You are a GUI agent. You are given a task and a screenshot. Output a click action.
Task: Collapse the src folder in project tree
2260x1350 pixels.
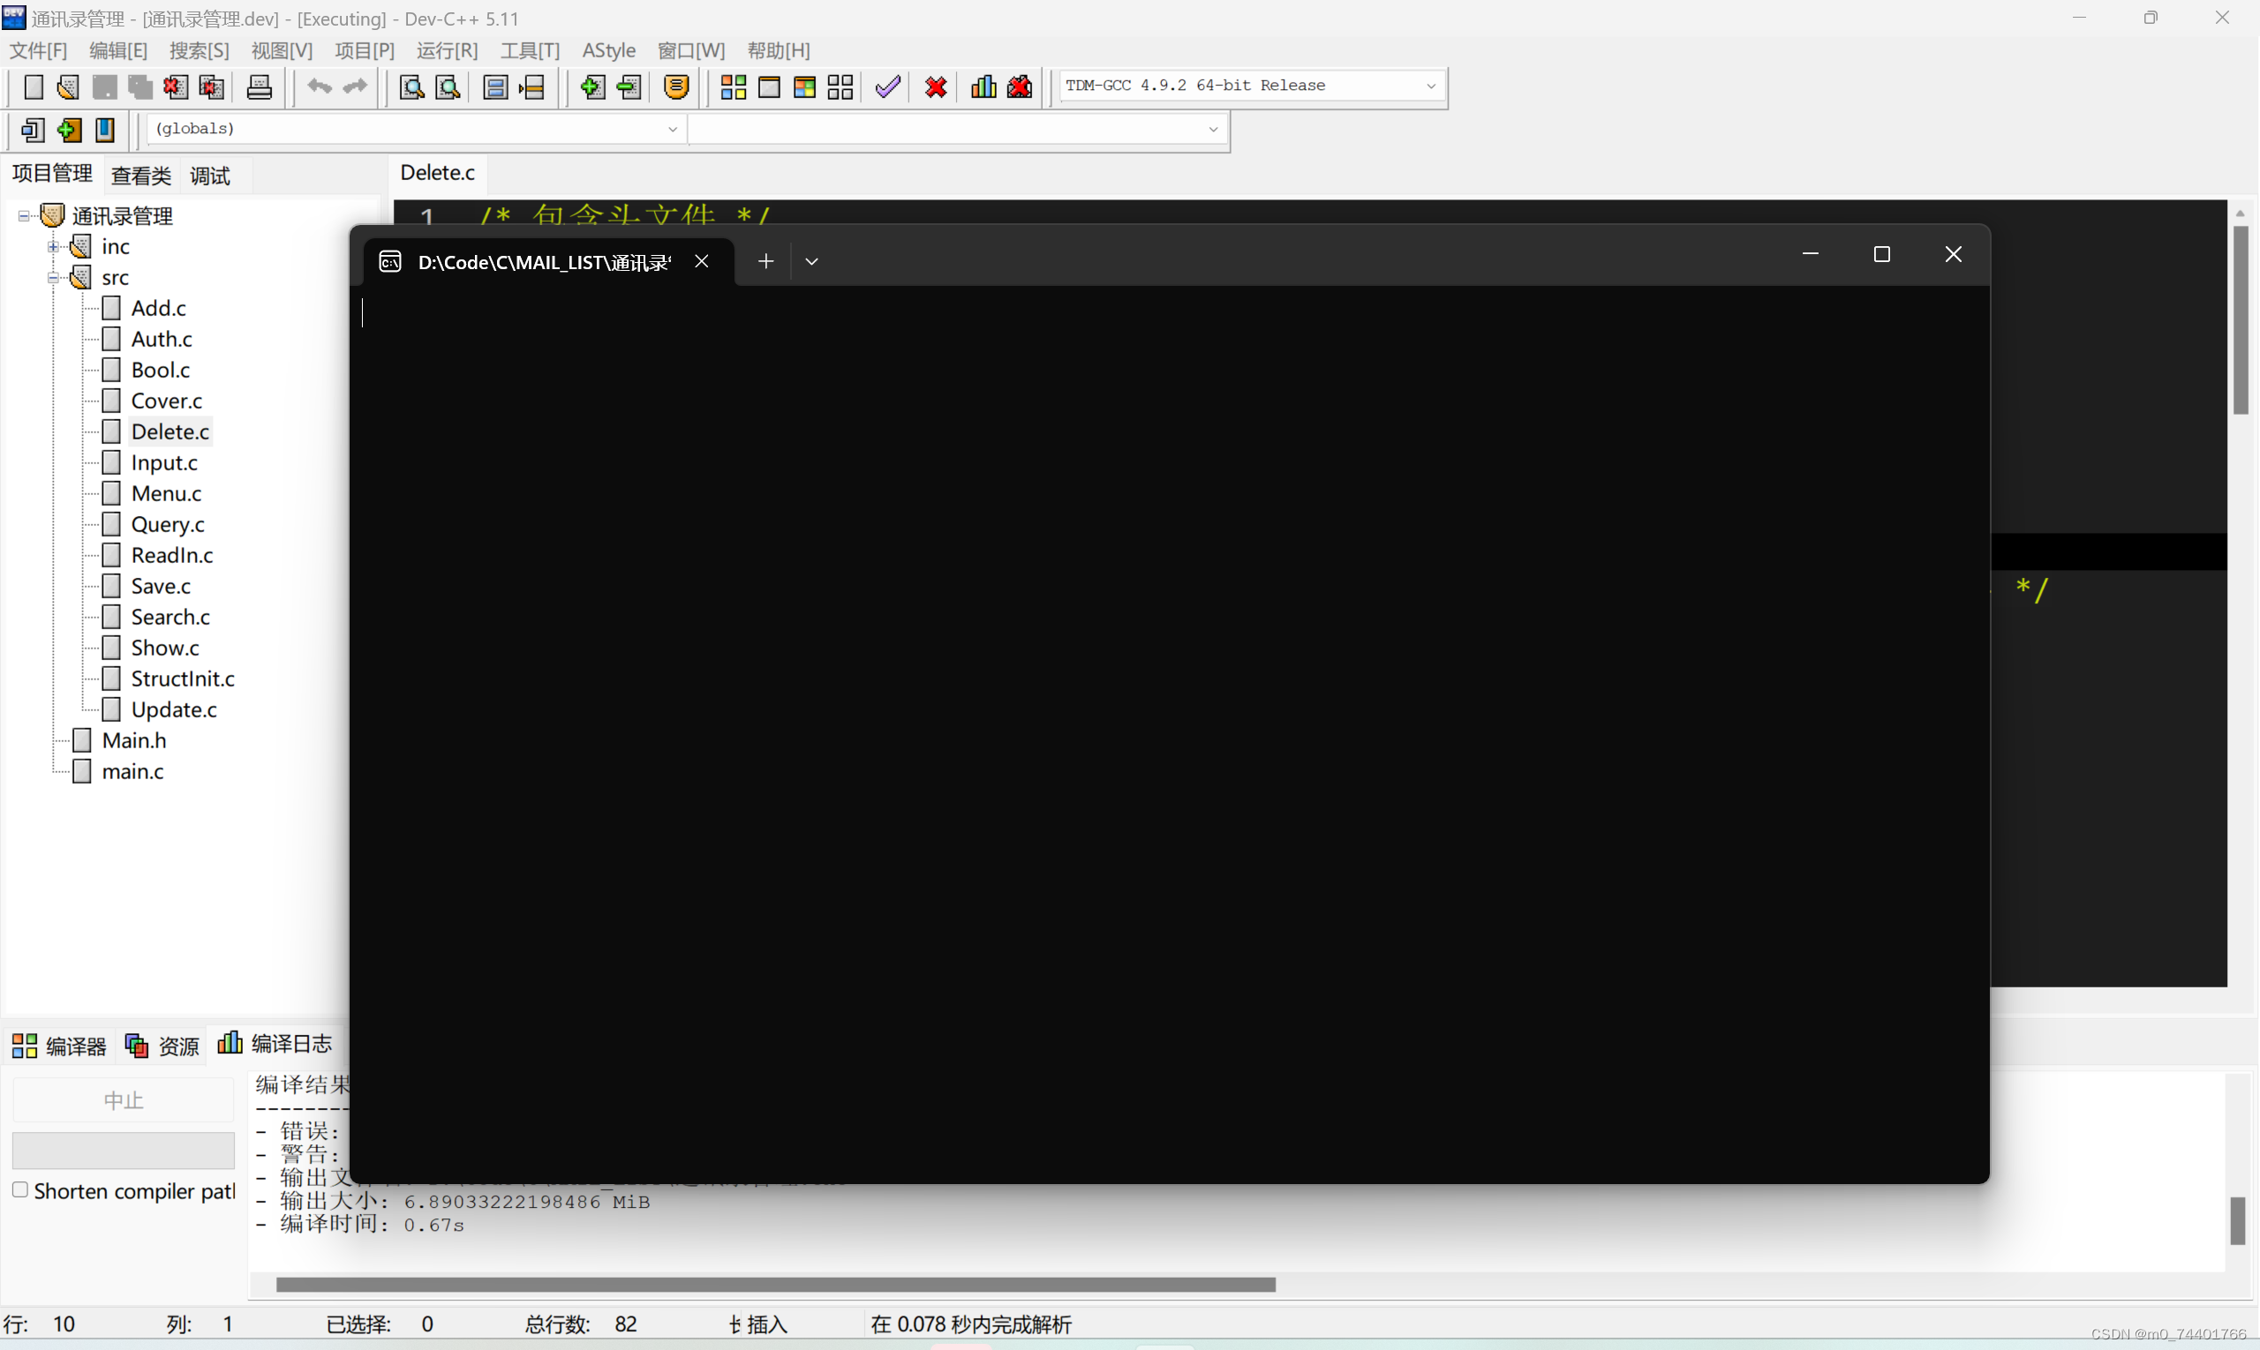coord(52,277)
